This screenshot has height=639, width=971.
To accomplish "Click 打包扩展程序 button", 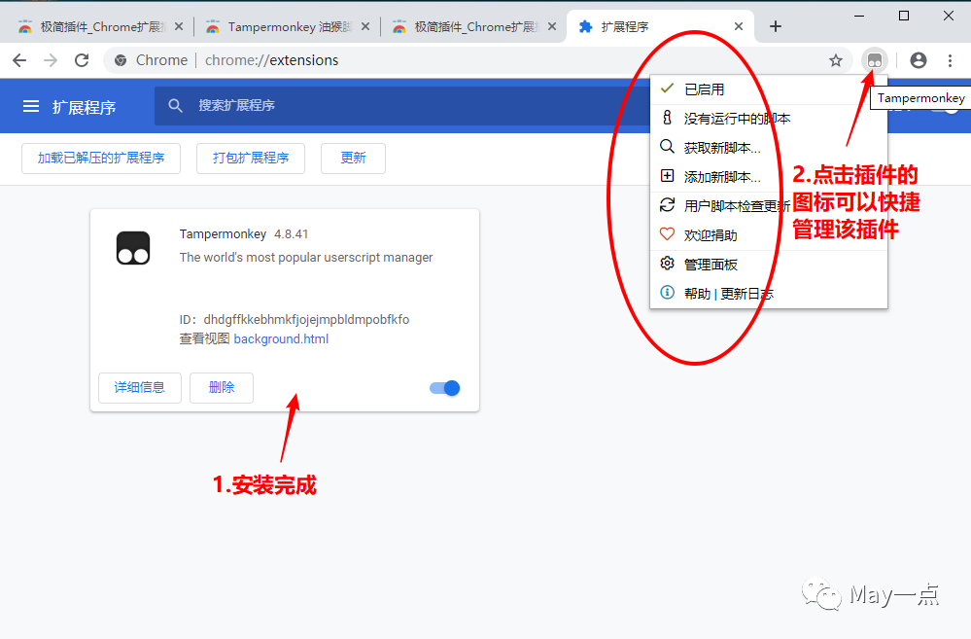I will tap(250, 158).
